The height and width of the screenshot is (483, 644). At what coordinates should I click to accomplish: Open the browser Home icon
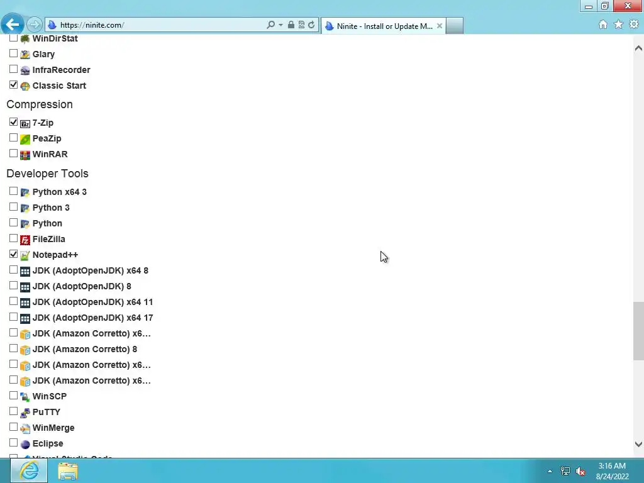603,25
